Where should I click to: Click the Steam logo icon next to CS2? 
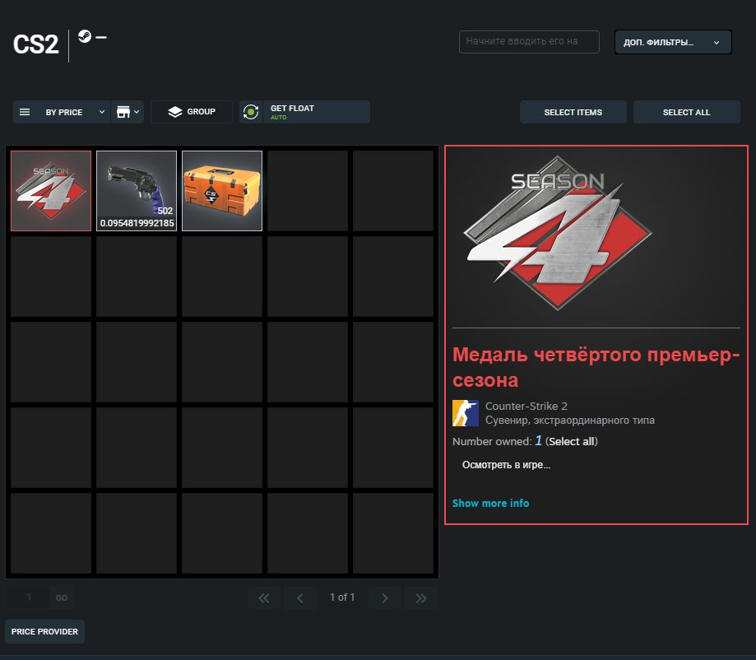point(85,36)
